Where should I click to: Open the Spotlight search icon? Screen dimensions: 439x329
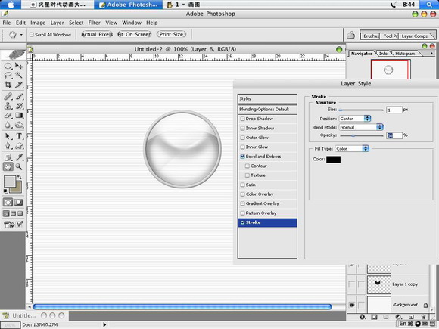click(x=429, y=5)
